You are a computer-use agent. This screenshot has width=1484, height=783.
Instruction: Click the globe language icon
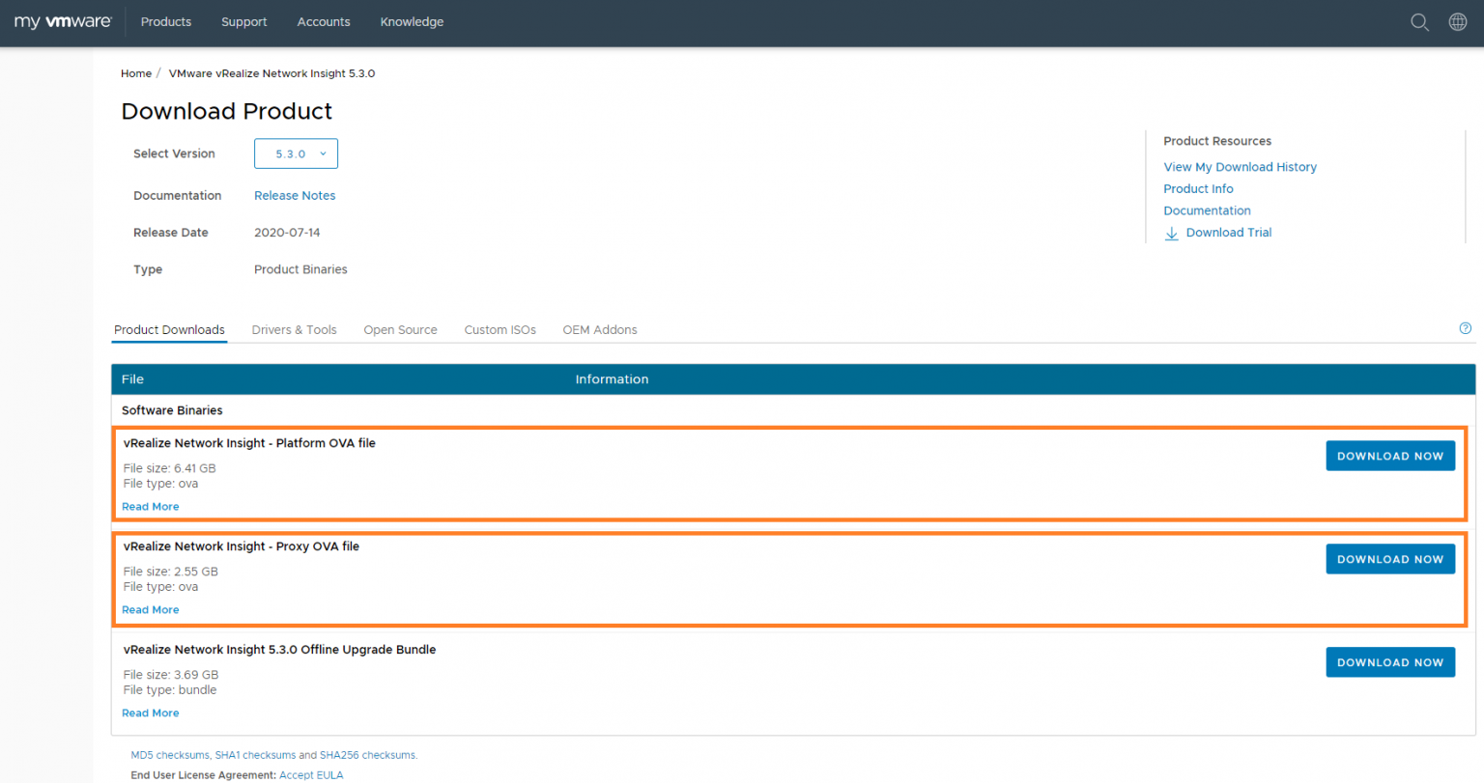(1457, 21)
